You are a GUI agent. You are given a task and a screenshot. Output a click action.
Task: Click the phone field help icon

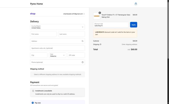click(83, 62)
